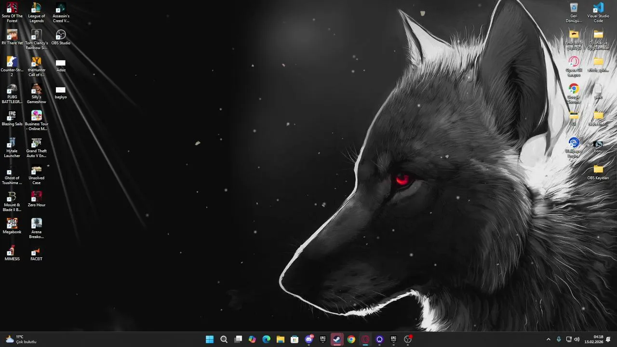Select the OBS Studio desktop icon

(x=61, y=38)
